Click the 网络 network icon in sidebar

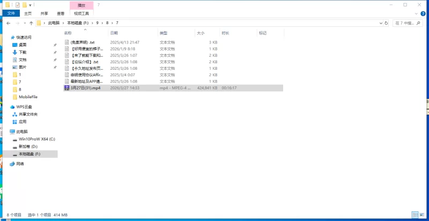pos(12,164)
